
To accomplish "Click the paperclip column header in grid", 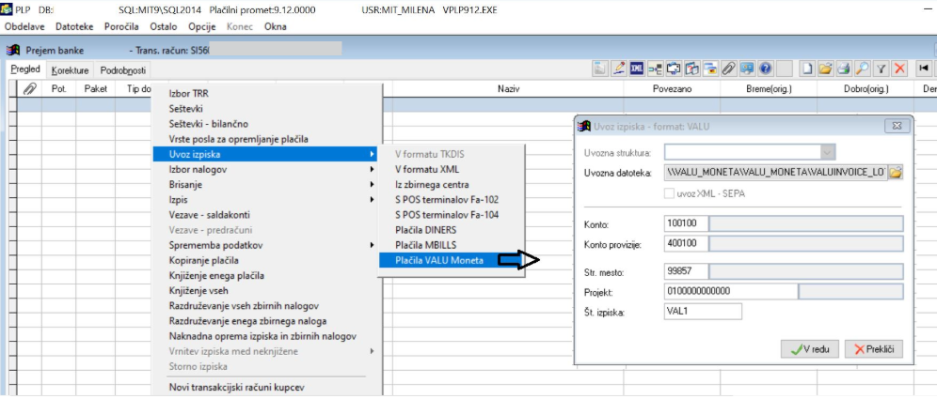I will coord(29,89).
